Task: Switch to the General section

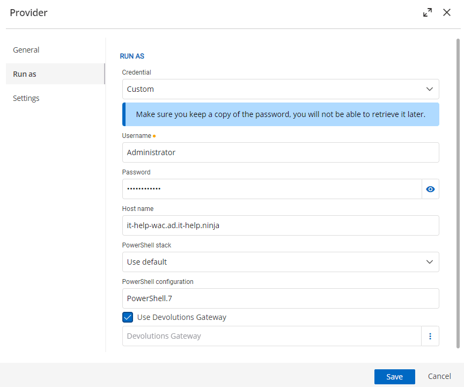Action: coord(26,49)
